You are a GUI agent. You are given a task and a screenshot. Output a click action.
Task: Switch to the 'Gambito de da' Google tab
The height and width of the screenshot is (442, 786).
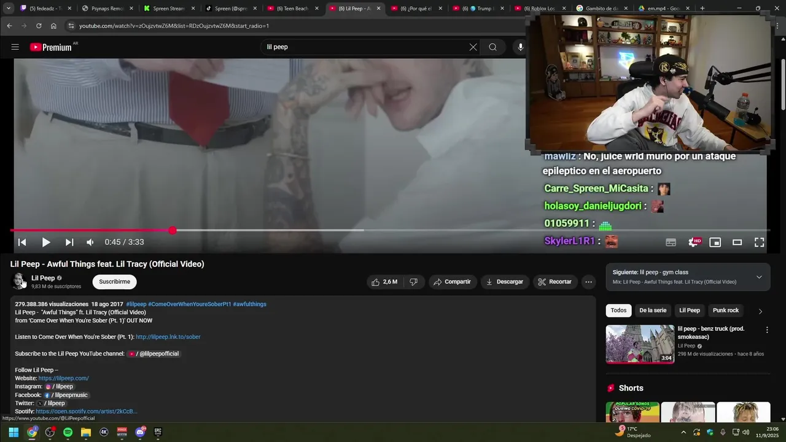point(601,9)
